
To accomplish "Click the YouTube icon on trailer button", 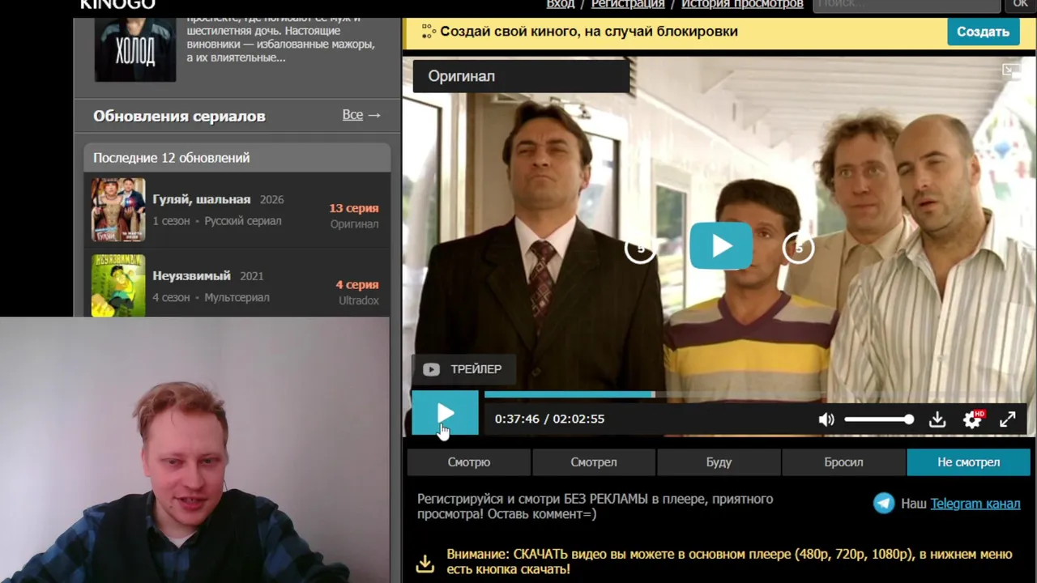I will coord(431,369).
